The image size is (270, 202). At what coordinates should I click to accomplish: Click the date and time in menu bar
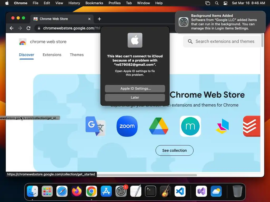click(x=248, y=3)
